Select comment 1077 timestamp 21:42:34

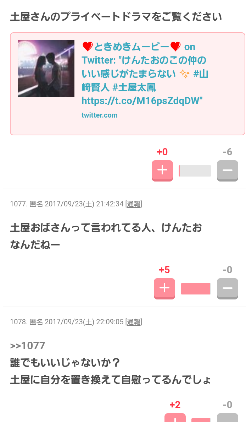tap(110, 204)
